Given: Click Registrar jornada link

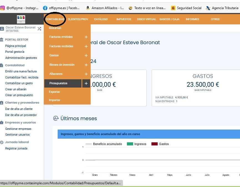Looking at the screenshot, I should coord(16,148).
